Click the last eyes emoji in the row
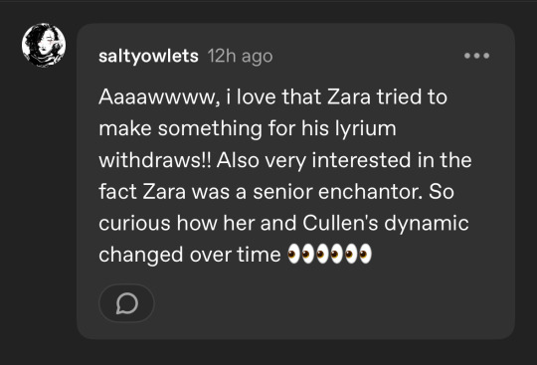This screenshot has width=537, height=365. pyautogui.click(x=358, y=254)
